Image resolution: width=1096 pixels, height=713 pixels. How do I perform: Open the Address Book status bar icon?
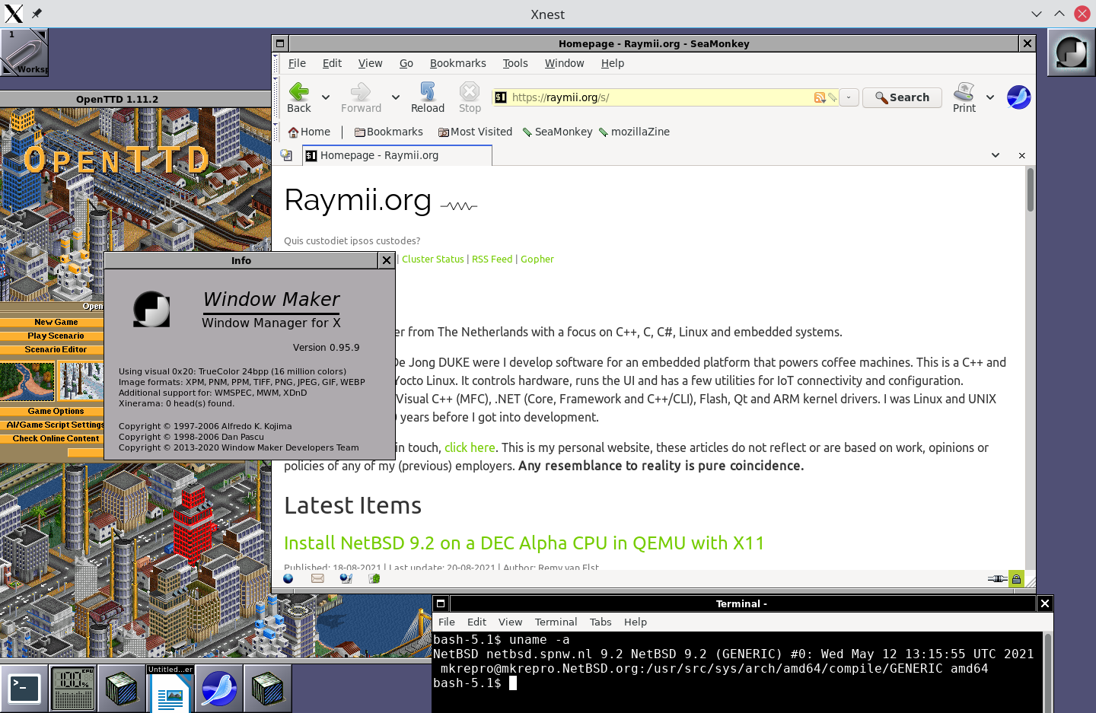[x=373, y=578]
